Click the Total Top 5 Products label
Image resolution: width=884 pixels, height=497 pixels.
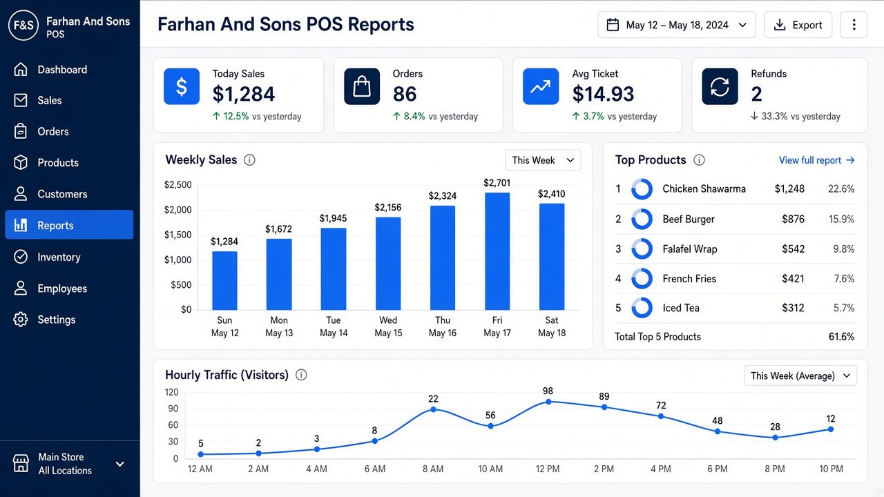click(x=658, y=337)
